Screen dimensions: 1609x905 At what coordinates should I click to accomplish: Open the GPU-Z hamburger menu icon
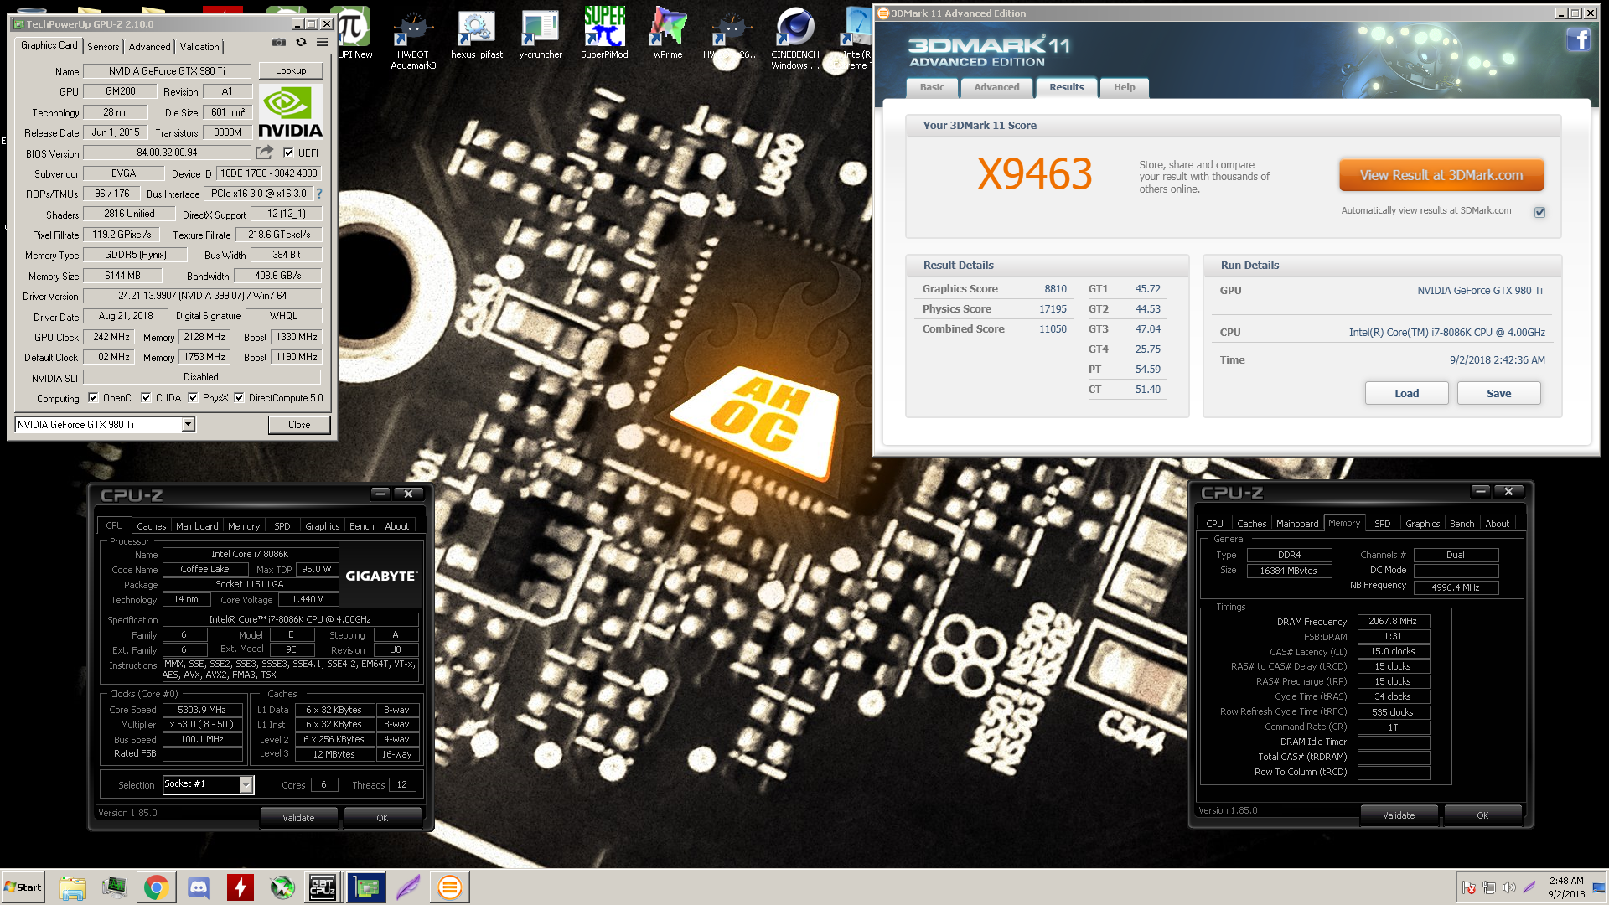[x=322, y=42]
